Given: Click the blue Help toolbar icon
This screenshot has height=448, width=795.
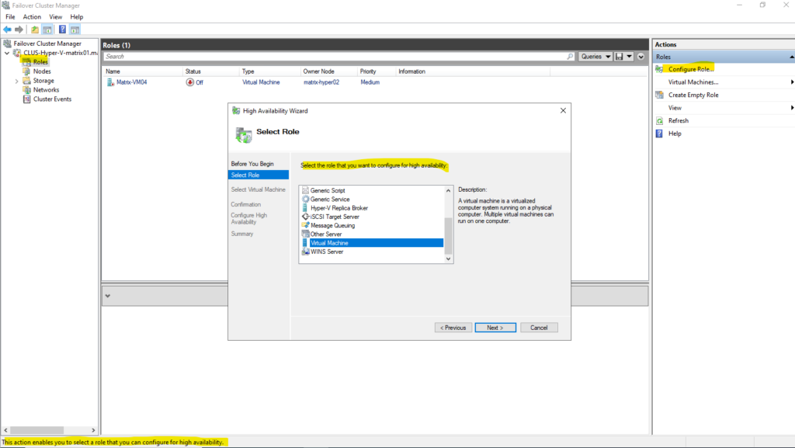Looking at the screenshot, I should coord(62,30).
